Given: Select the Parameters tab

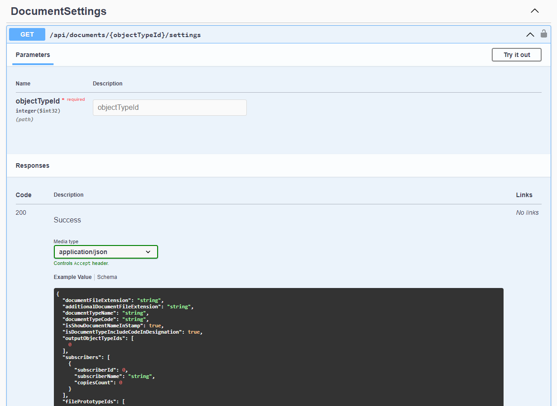Looking at the screenshot, I should tap(33, 55).
